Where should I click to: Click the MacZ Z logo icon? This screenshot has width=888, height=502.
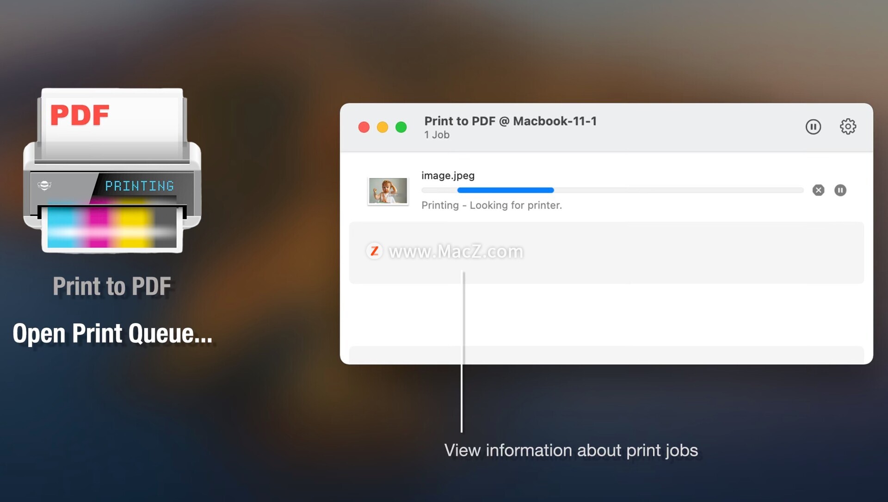pyautogui.click(x=374, y=251)
